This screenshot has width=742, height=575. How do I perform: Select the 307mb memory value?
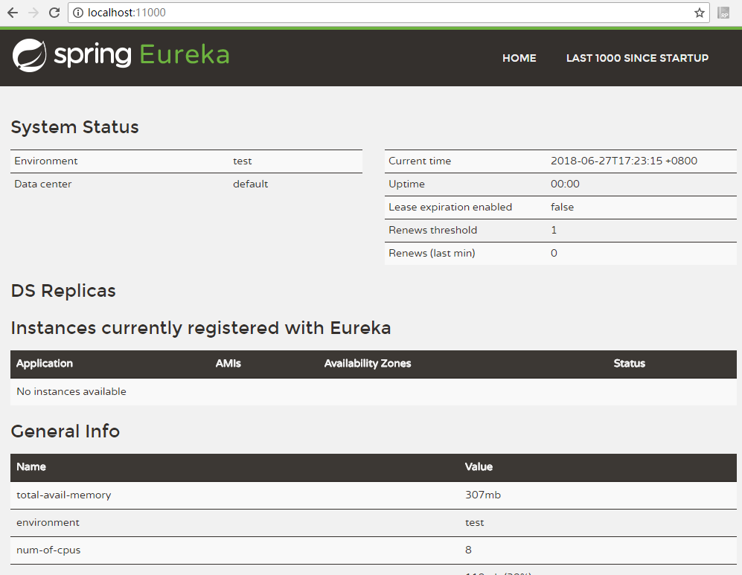[483, 495]
